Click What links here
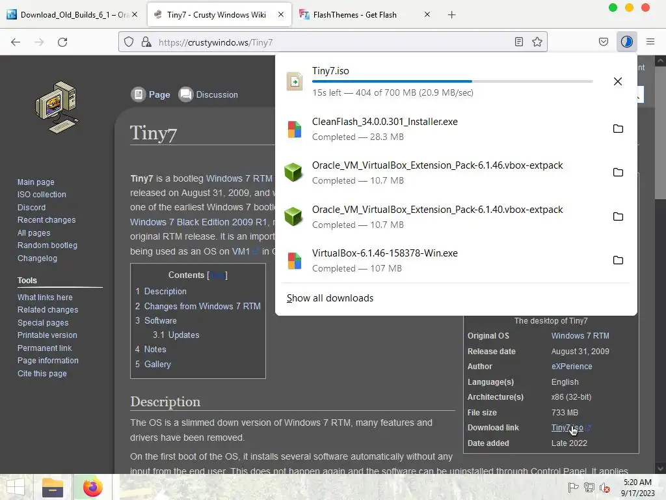 [45, 297]
